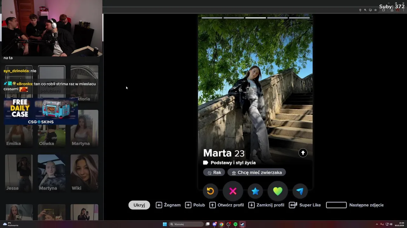Screen dimensions: 407x228
Task: Click the down-arrow key icon beside Zamknij profil
Action: (x=251, y=205)
